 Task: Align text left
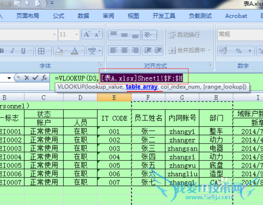pos(114,50)
